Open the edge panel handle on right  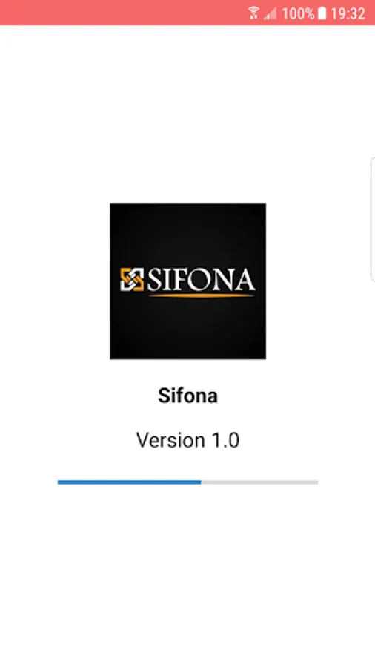pos(373,220)
